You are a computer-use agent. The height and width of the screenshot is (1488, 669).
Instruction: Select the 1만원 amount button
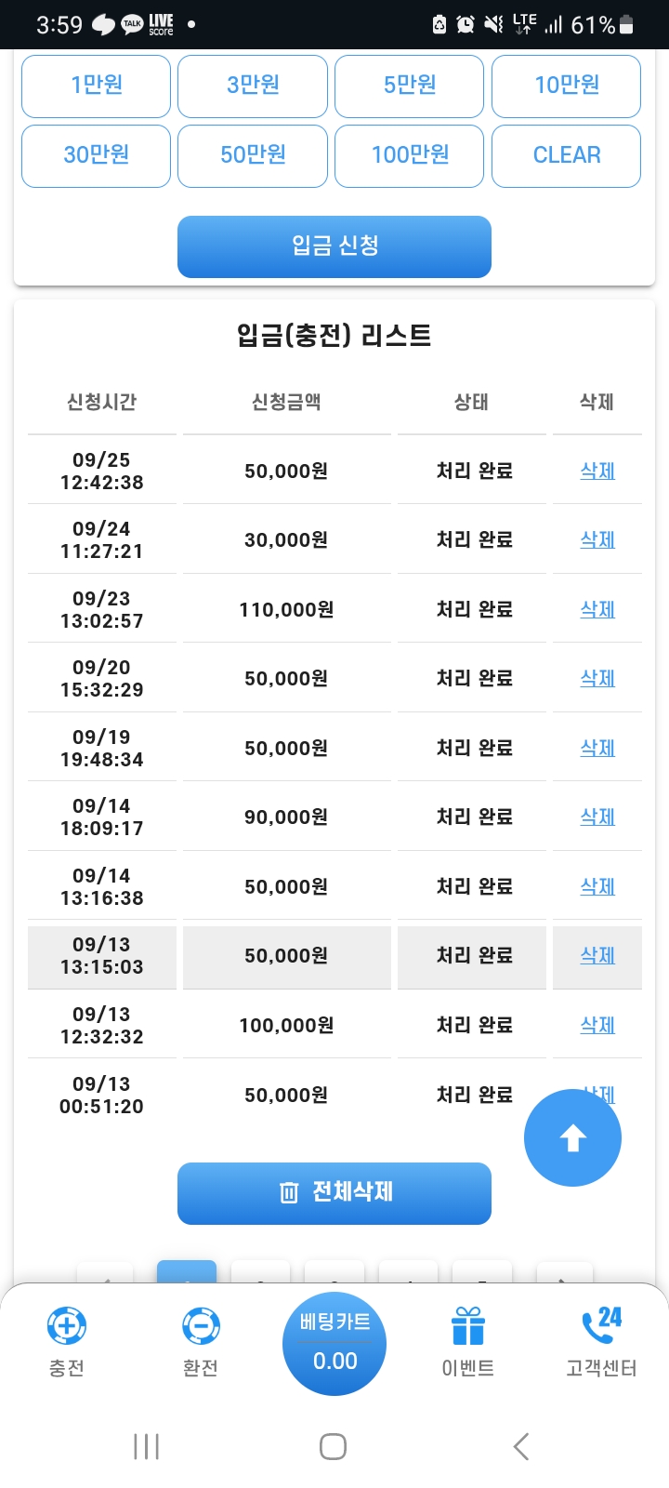point(97,86)
